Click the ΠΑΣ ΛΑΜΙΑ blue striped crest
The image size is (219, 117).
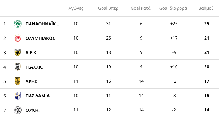18,96
